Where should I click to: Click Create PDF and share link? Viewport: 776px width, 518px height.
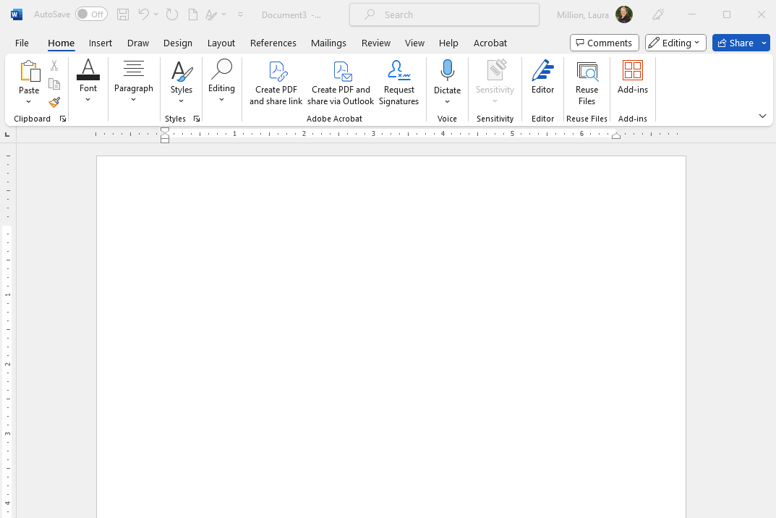(276, 83)
